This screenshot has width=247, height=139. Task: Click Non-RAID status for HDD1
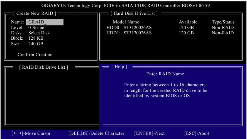tap(223, 33)
